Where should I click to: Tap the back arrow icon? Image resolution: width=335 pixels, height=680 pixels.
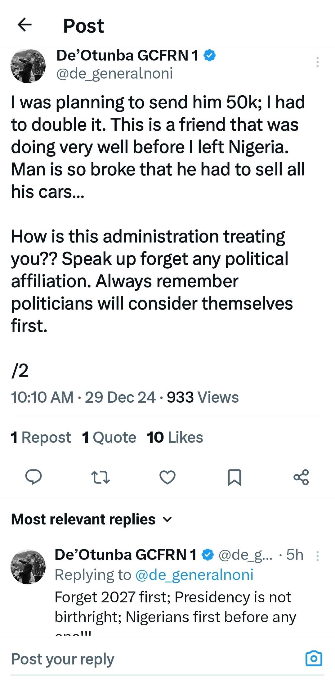coord(25,25)
